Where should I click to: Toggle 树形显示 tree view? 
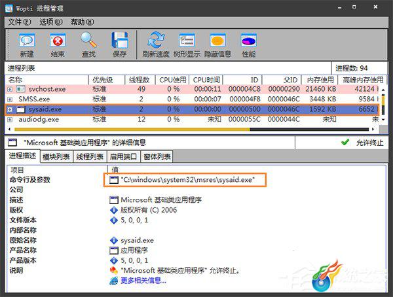187,41
